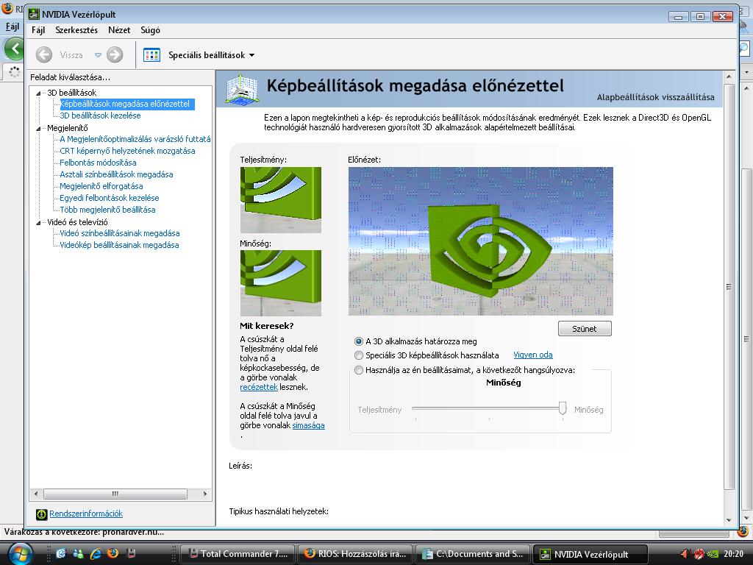Open Felbontás módosítása
This screenshot has width=753, height=565.
click(x=98, y=163)
